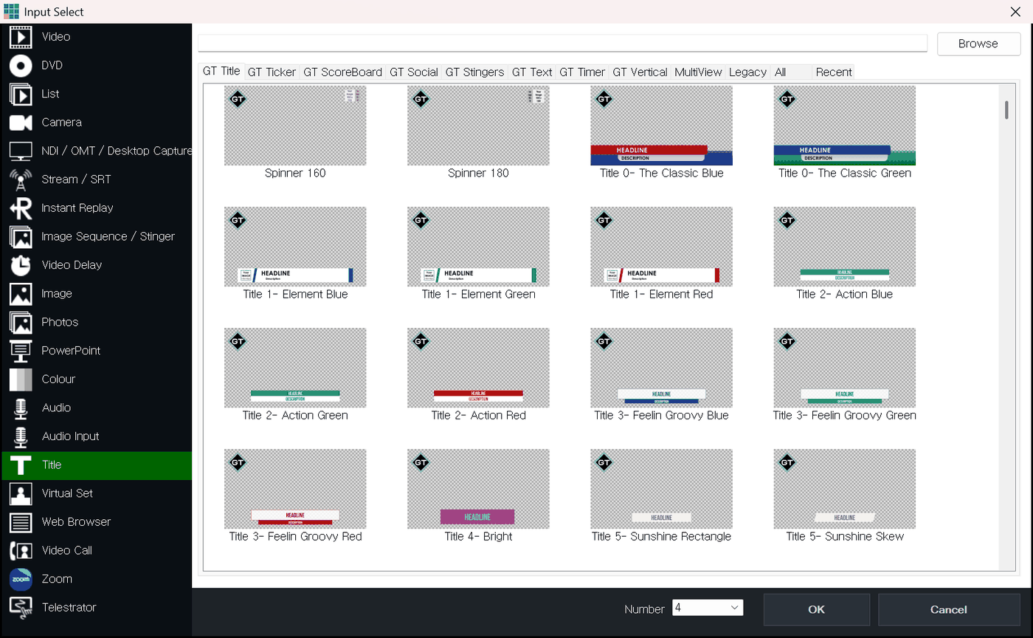The image size is (1033, 638).
Task: Select the Image input icon
Action: [21, 293]
